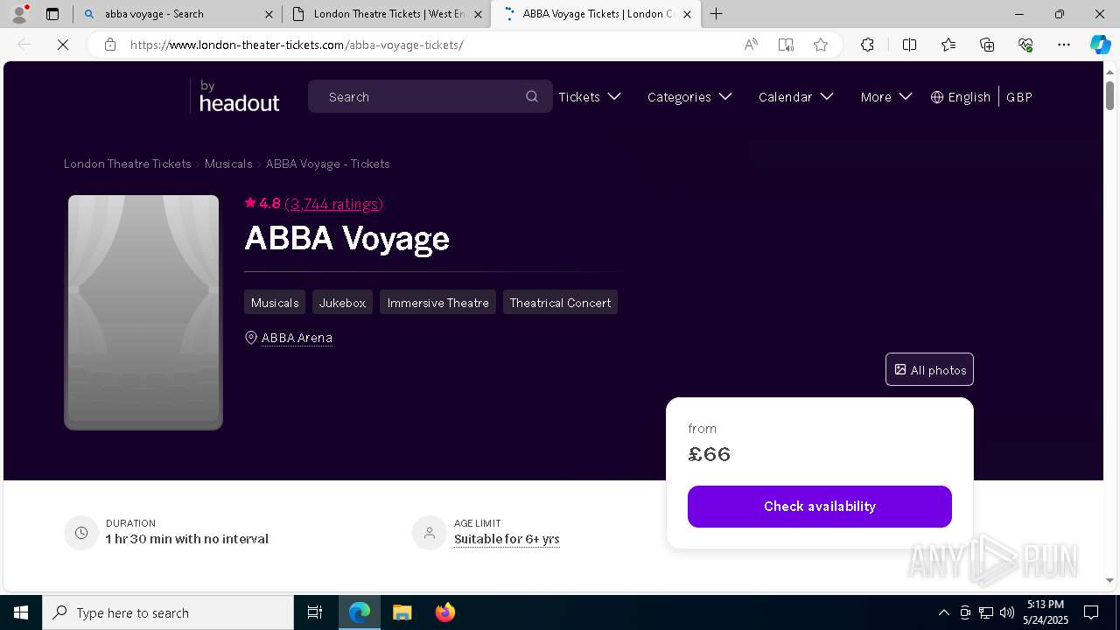
Task: Select the Immersive Theatre tag
Action: click(x=437, y=303)
